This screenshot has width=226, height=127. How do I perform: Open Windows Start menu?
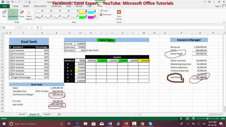[x=4, y=124]
